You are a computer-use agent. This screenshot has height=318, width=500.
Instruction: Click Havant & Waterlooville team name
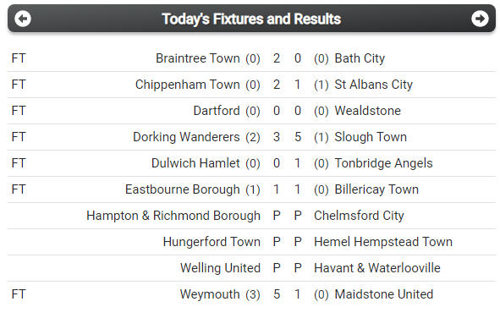pos(377,267)
